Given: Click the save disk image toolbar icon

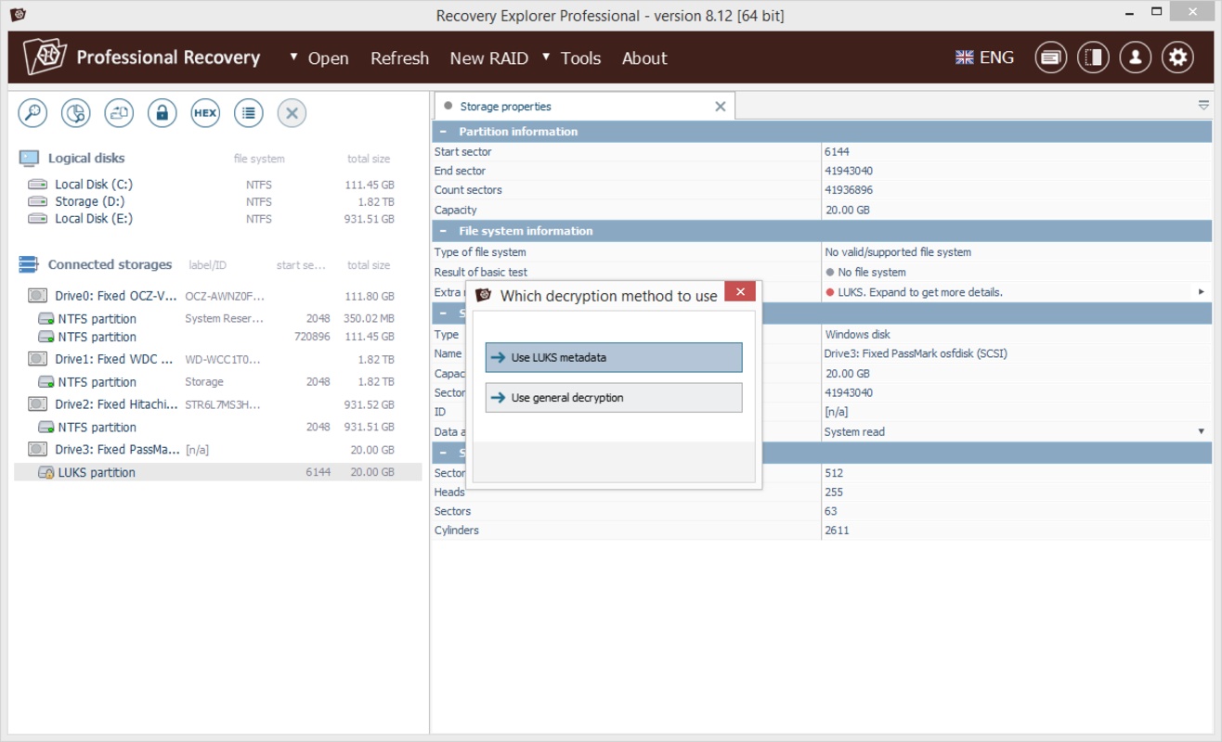Looking at the screenshot, I should 119,113.
